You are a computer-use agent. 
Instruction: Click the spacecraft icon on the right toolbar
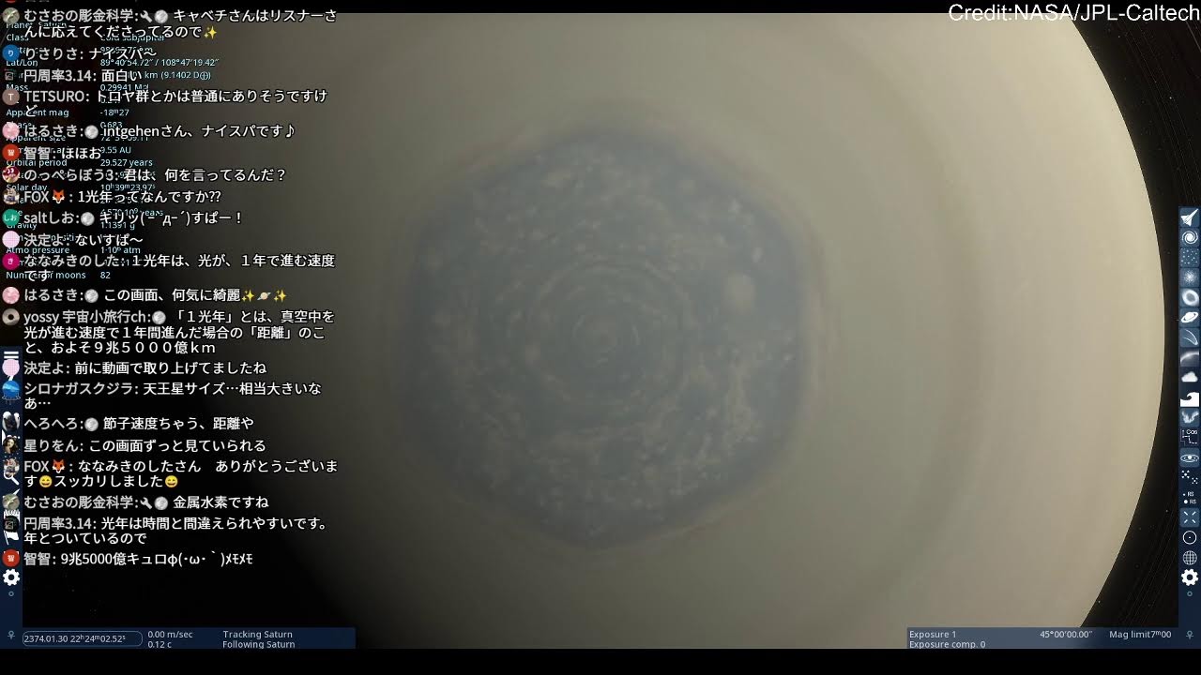1189,217
